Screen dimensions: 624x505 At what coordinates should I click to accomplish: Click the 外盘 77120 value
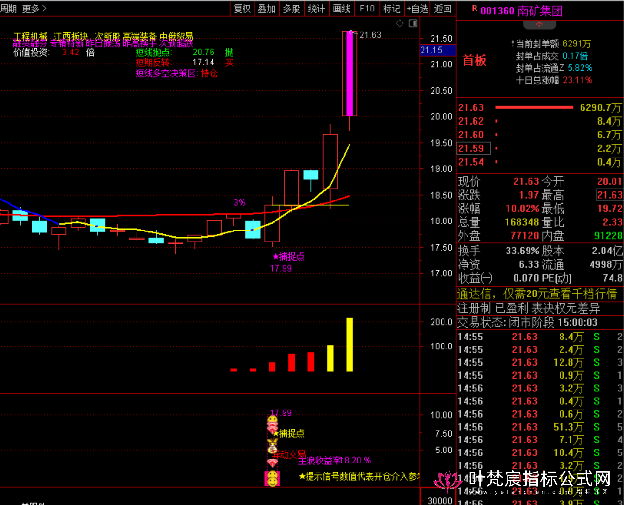point(525,236)
